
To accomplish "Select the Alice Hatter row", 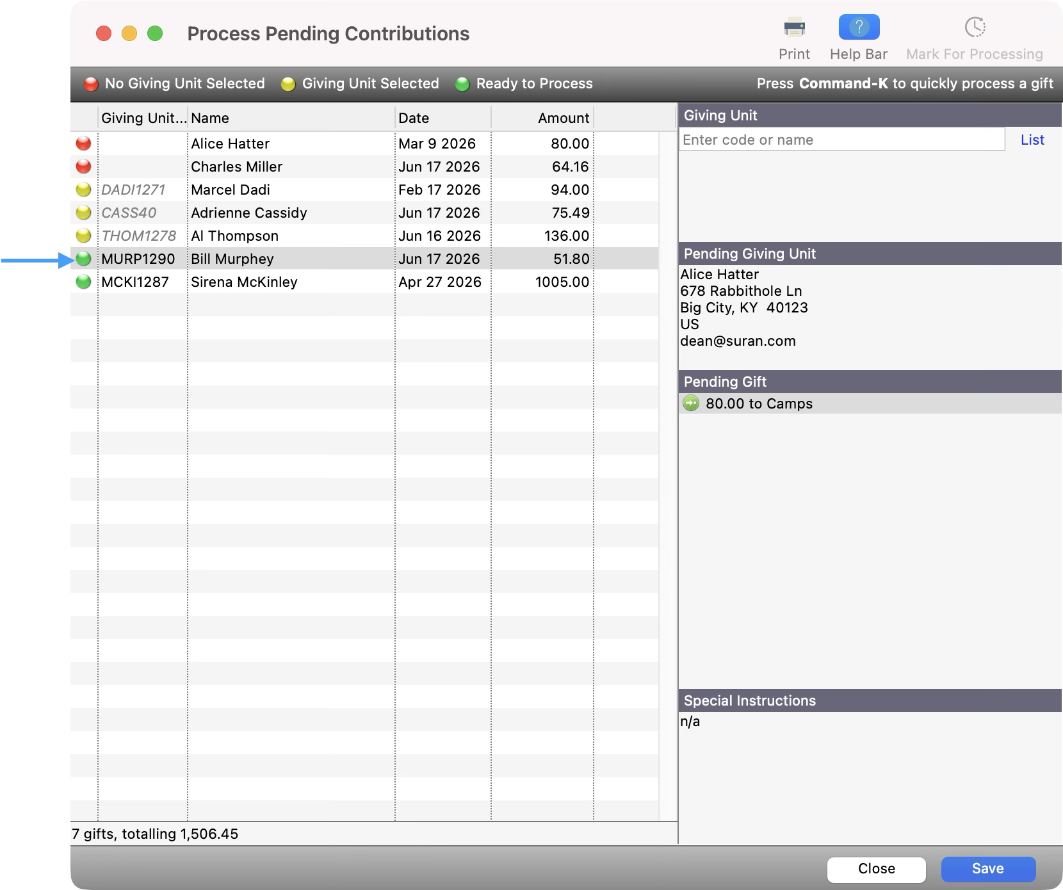I will coord(364,143).
